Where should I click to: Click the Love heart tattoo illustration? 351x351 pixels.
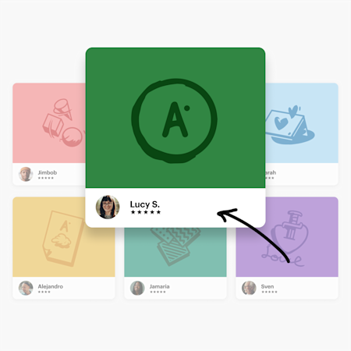[286, 239]
